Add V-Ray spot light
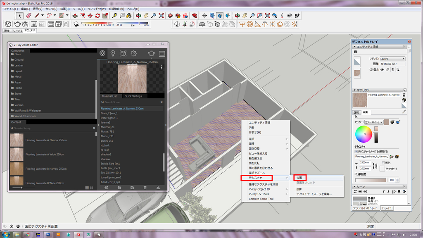Viewport: 423px width, 238px height. (257, 24)
